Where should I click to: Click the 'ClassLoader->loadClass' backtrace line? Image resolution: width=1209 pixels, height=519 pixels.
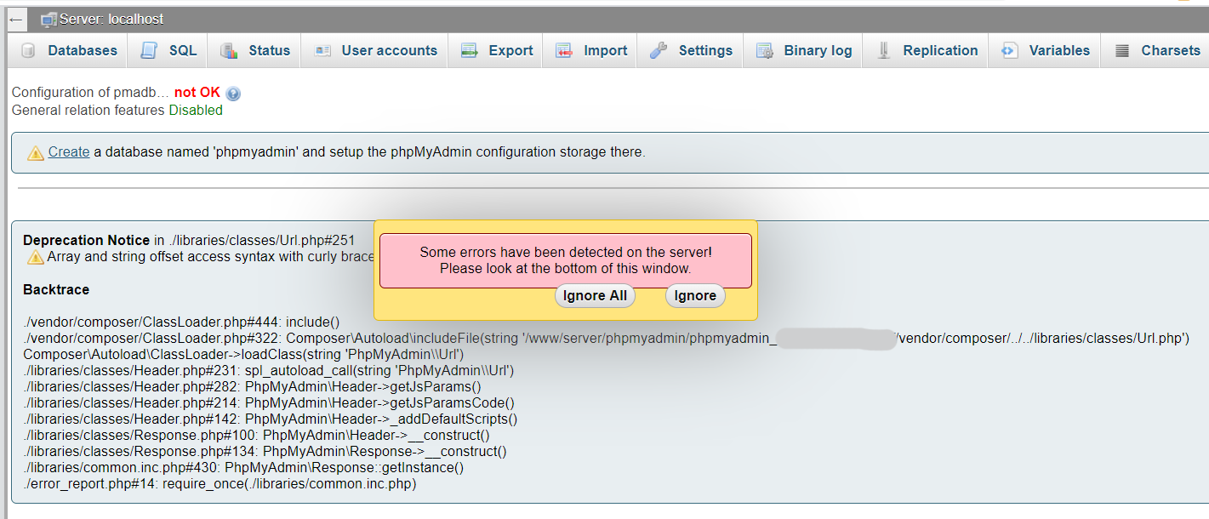[243, 355]
